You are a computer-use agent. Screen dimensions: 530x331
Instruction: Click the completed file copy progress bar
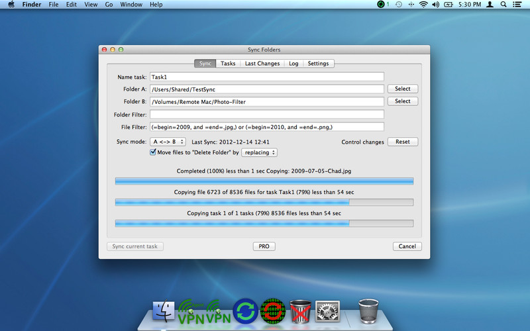pyautogui.click(x=264, y=181)
